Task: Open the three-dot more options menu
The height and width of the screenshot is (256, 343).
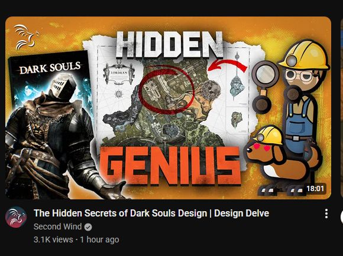Action: pyautogui.click(x=326, y=214)
